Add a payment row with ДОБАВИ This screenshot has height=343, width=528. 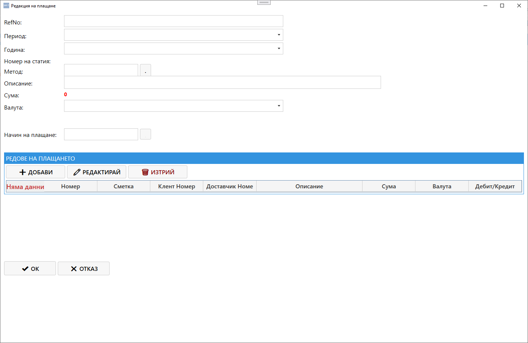(36, 172)
